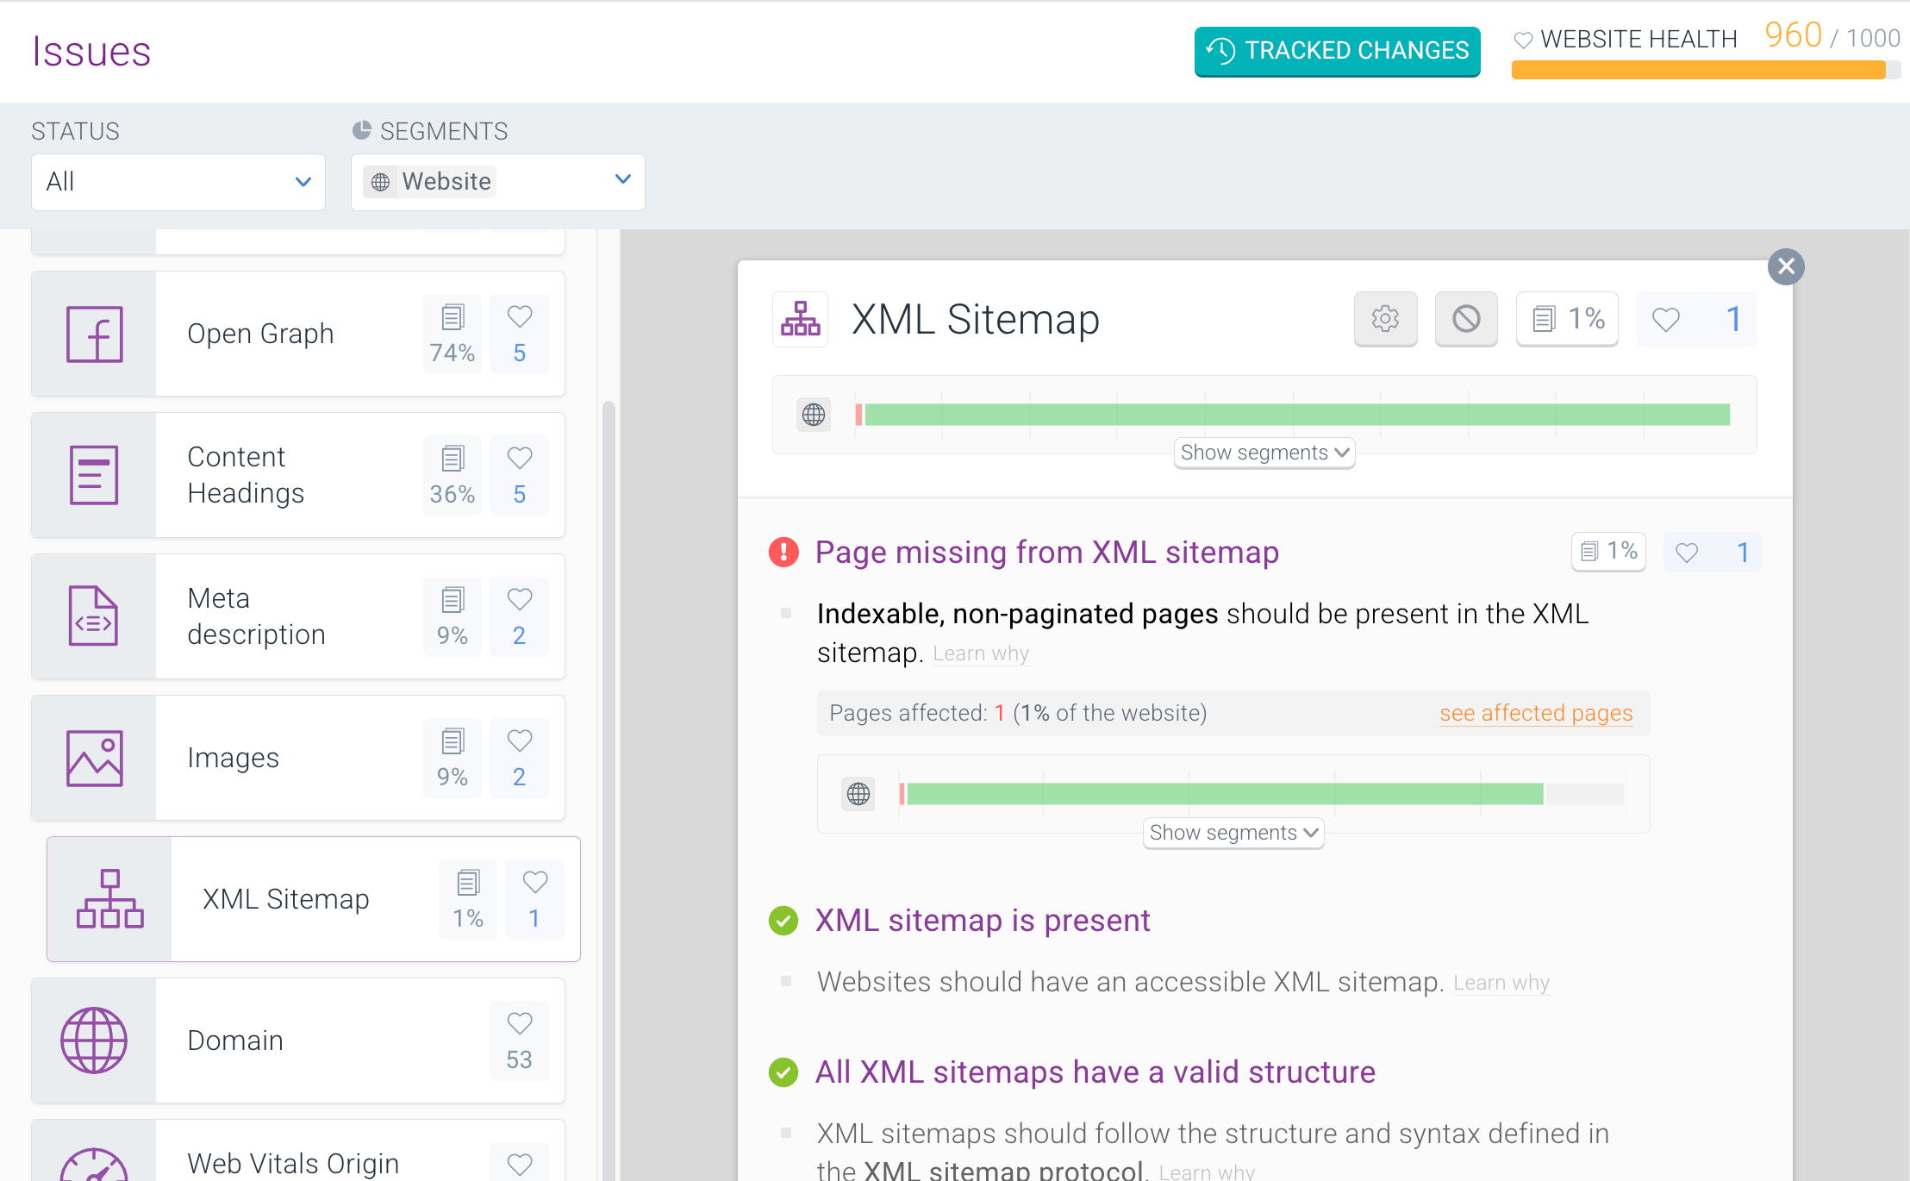
Task: Click the Website Health heart icon
Action: pos(1523,40)
